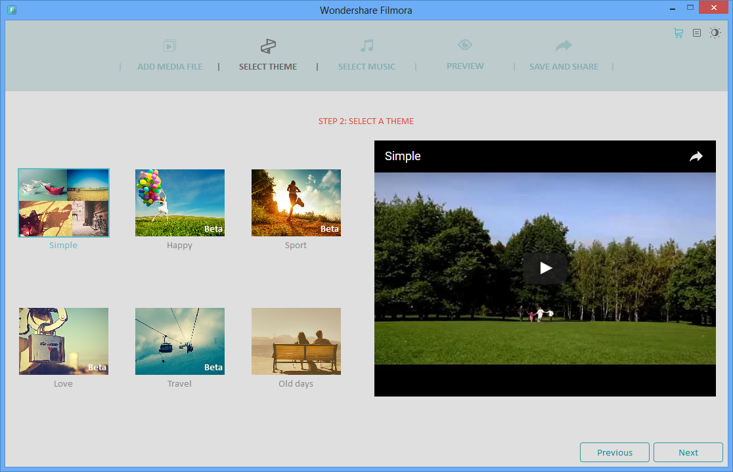Pick the Love theme thumbnail
The image size is (733, 472).
click(63, 341)
